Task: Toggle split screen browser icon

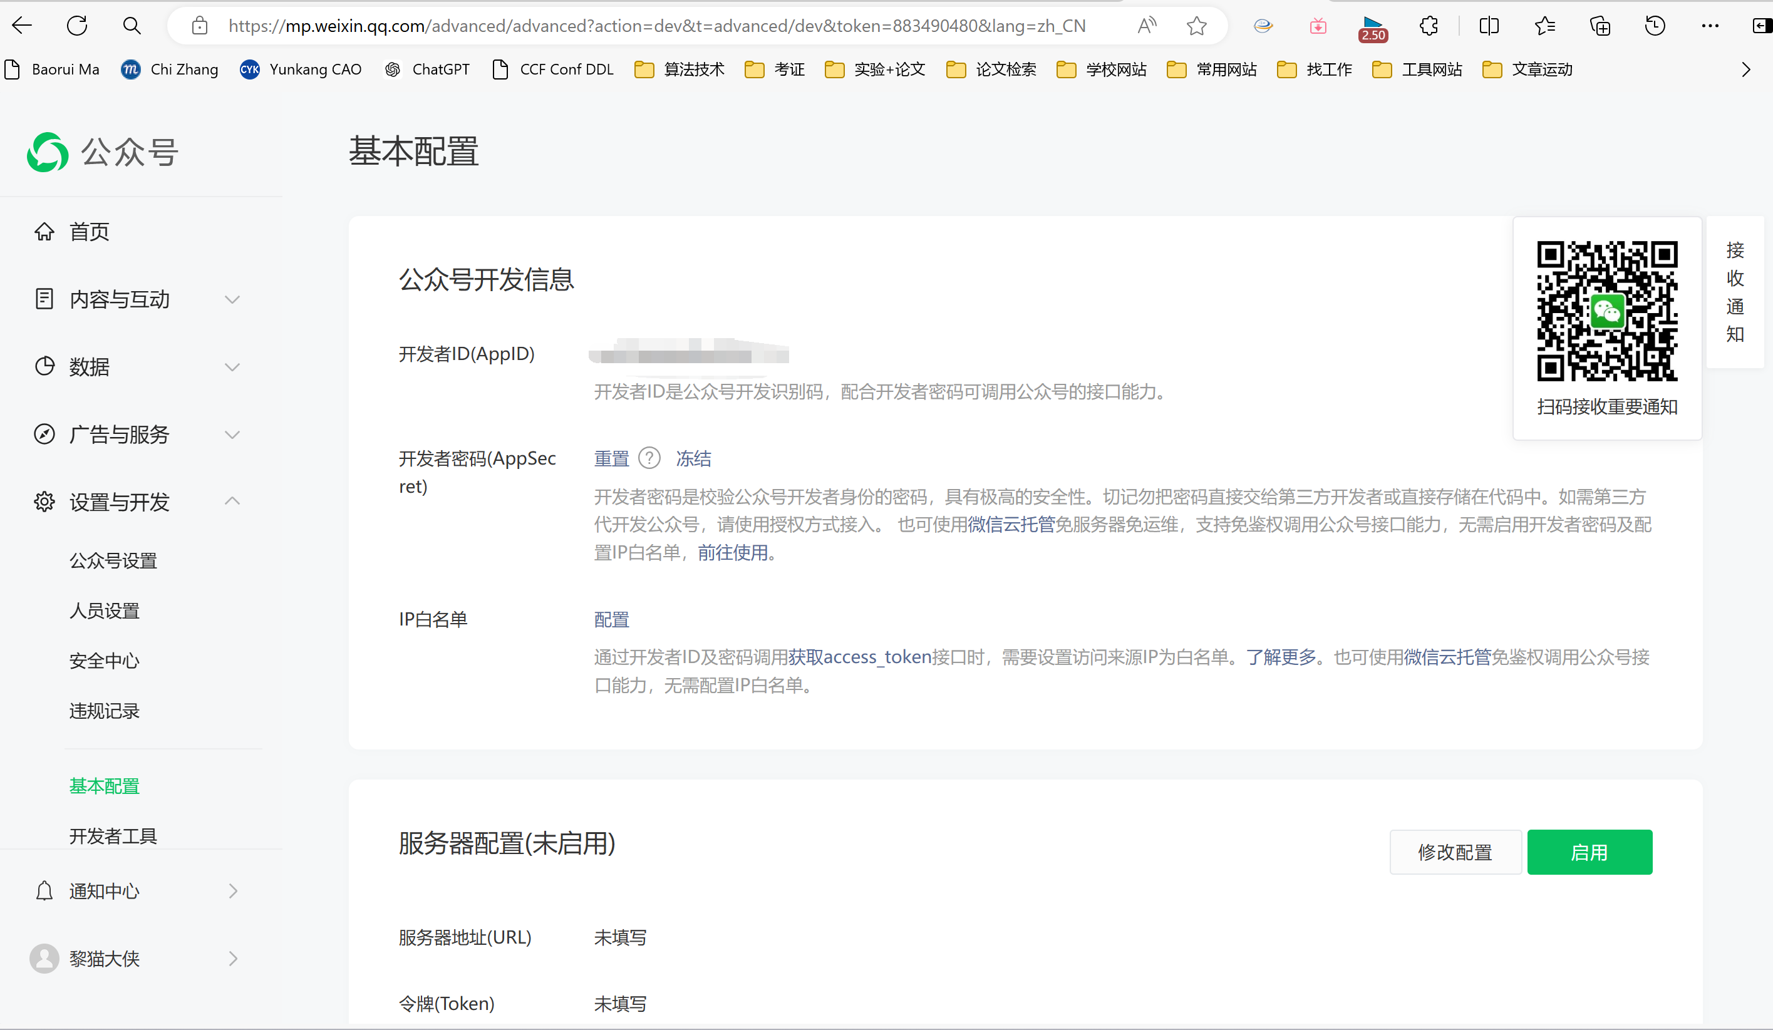Action: (x=1489, y=26)
